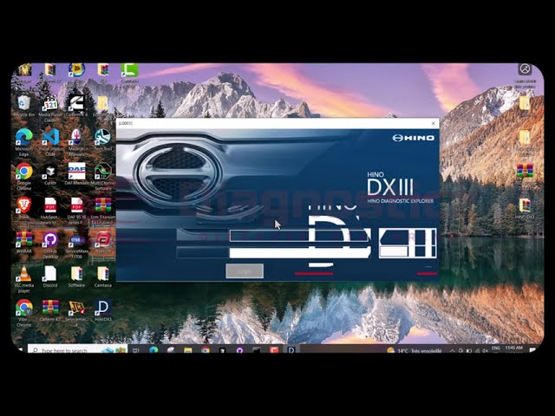Switch to Hino DX taskbar button
555x416 pixels.
[x=291, y=350]
